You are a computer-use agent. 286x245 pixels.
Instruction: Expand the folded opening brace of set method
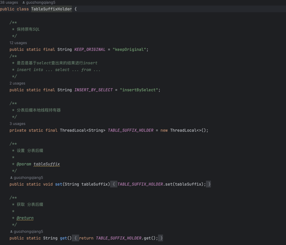[114, 184]
